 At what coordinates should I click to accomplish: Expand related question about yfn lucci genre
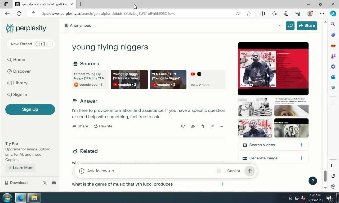(x=149, y=184)
